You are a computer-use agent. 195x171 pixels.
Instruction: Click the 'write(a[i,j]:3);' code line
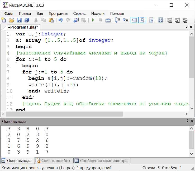[54, 85]
